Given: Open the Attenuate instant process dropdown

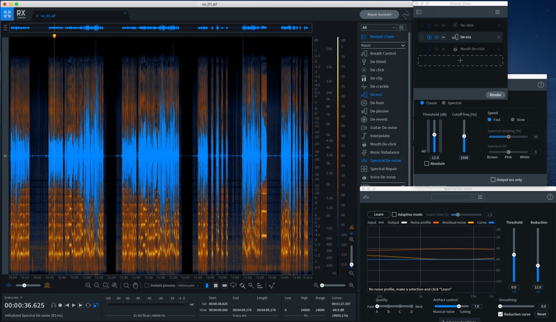Looking at the screenshot, I should (189, 286).
